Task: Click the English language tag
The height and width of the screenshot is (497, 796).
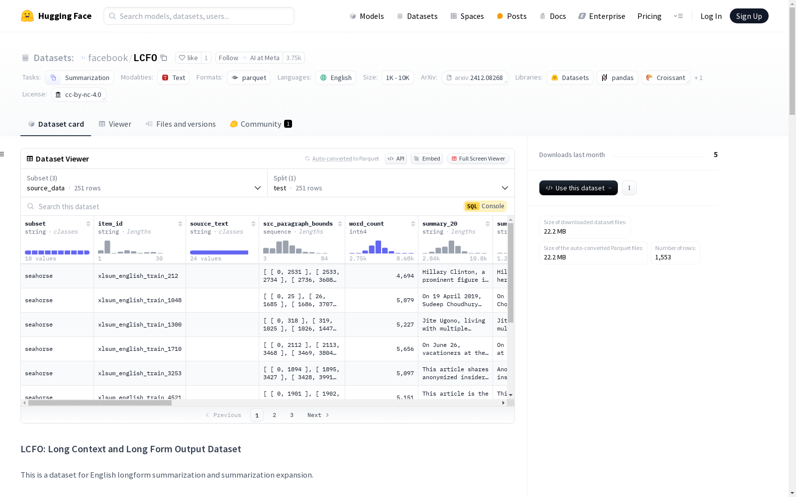Action: click(x=336, y=78)
